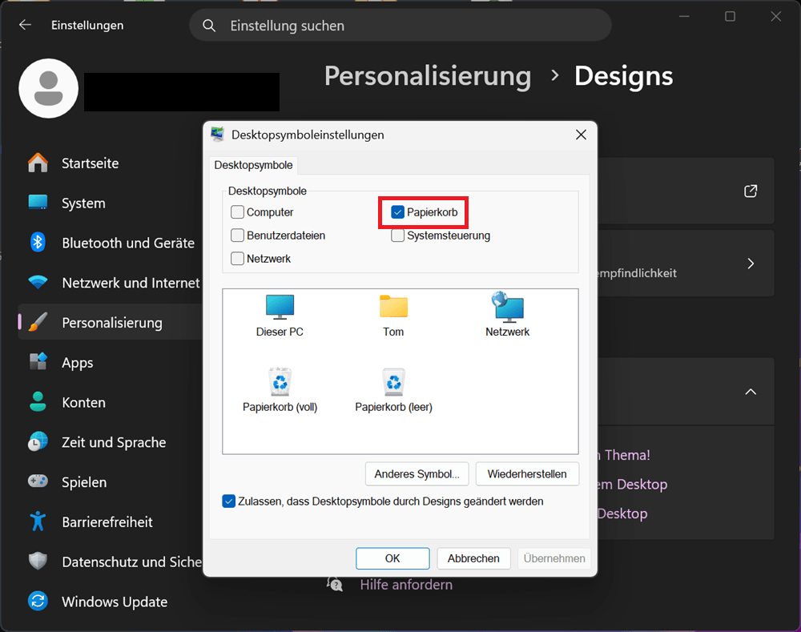Click the search magnifier icon
This screenshot has height=632, width=801.
[x=209, y=26]
